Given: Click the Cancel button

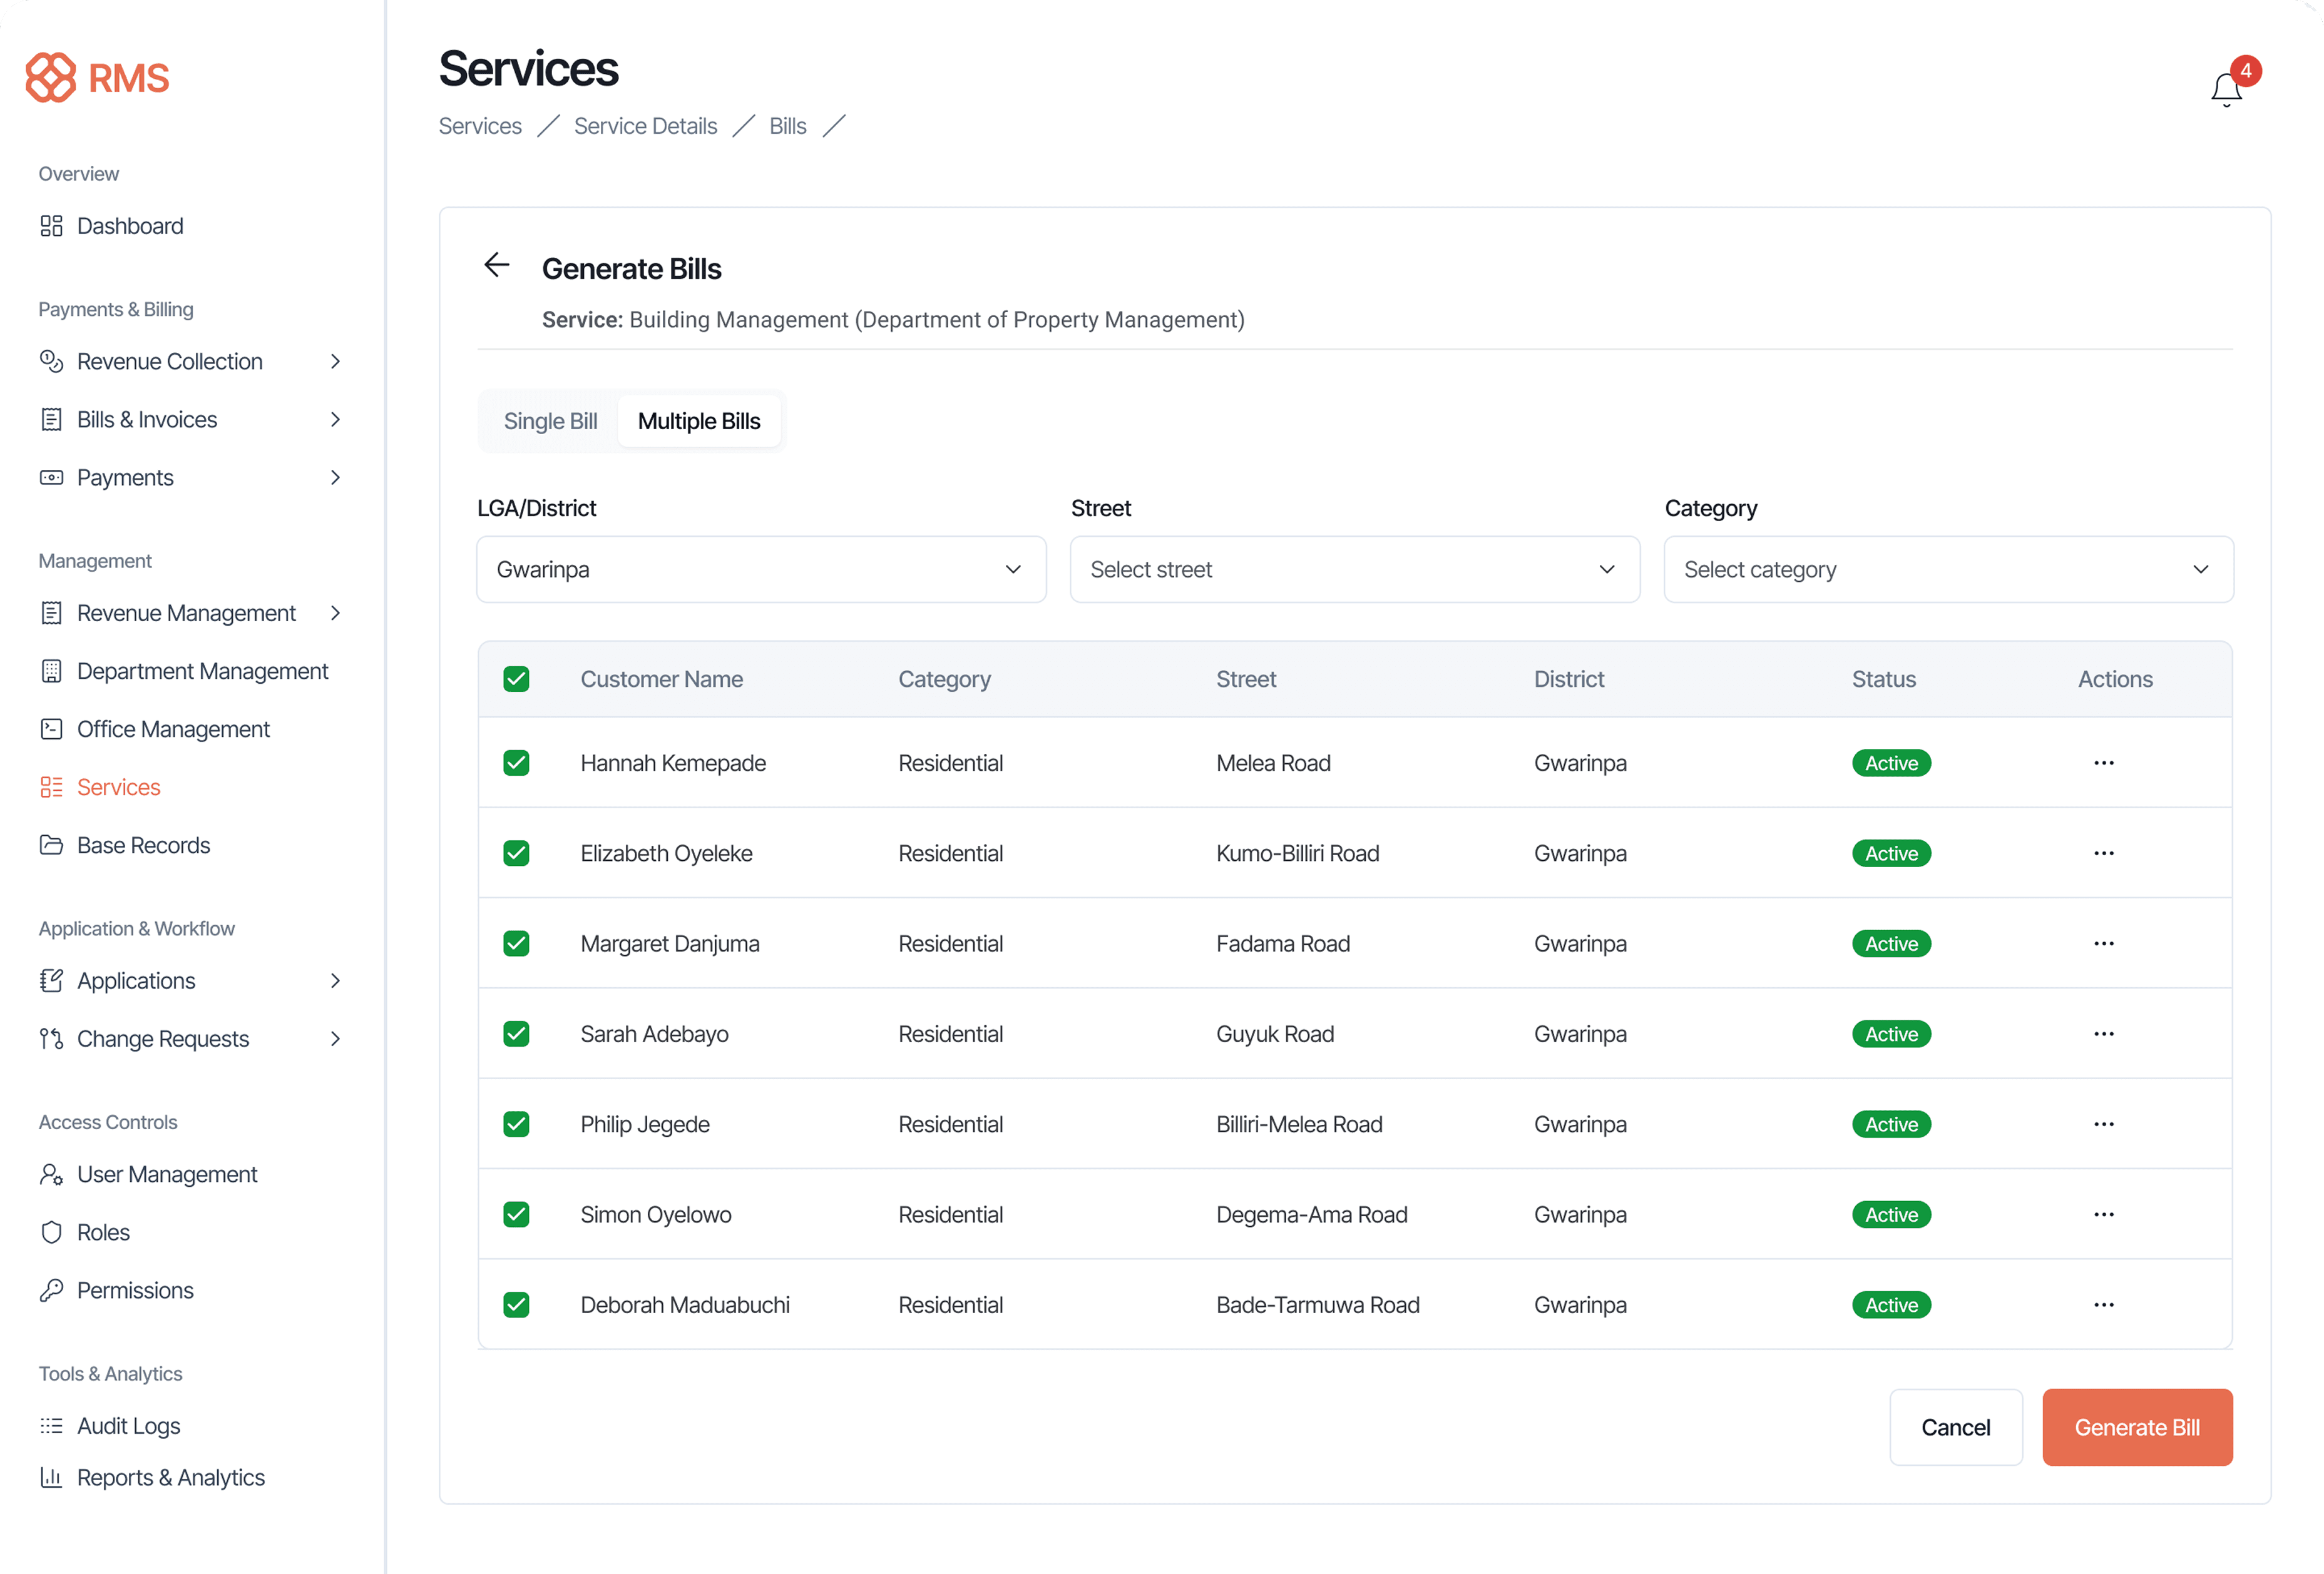Looking at the screenshot, I should (x=1955, y=1427).
